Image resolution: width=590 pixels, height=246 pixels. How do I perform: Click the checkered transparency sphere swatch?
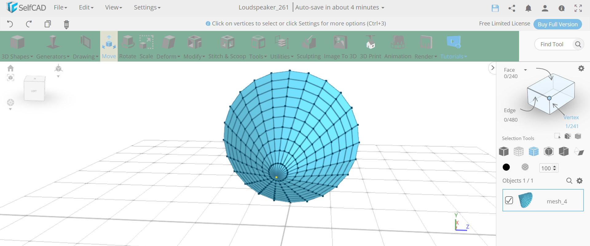pos(525,167)
